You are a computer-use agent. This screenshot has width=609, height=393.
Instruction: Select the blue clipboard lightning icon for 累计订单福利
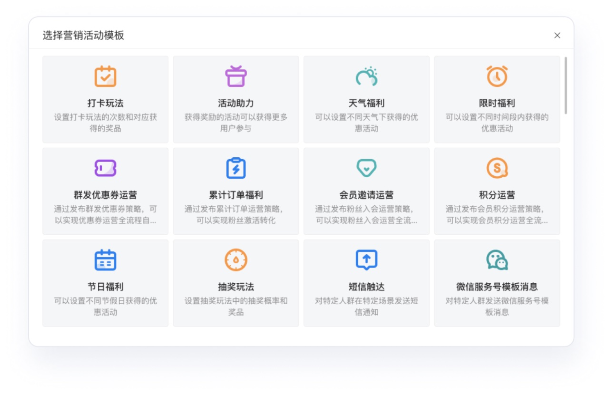(236, 168)
